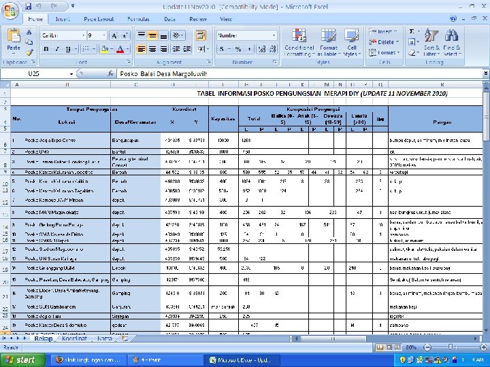The height and width of the screenshot is (367, 490).
Task: Open Find & Select menu
Action: (x=452, y=42)
